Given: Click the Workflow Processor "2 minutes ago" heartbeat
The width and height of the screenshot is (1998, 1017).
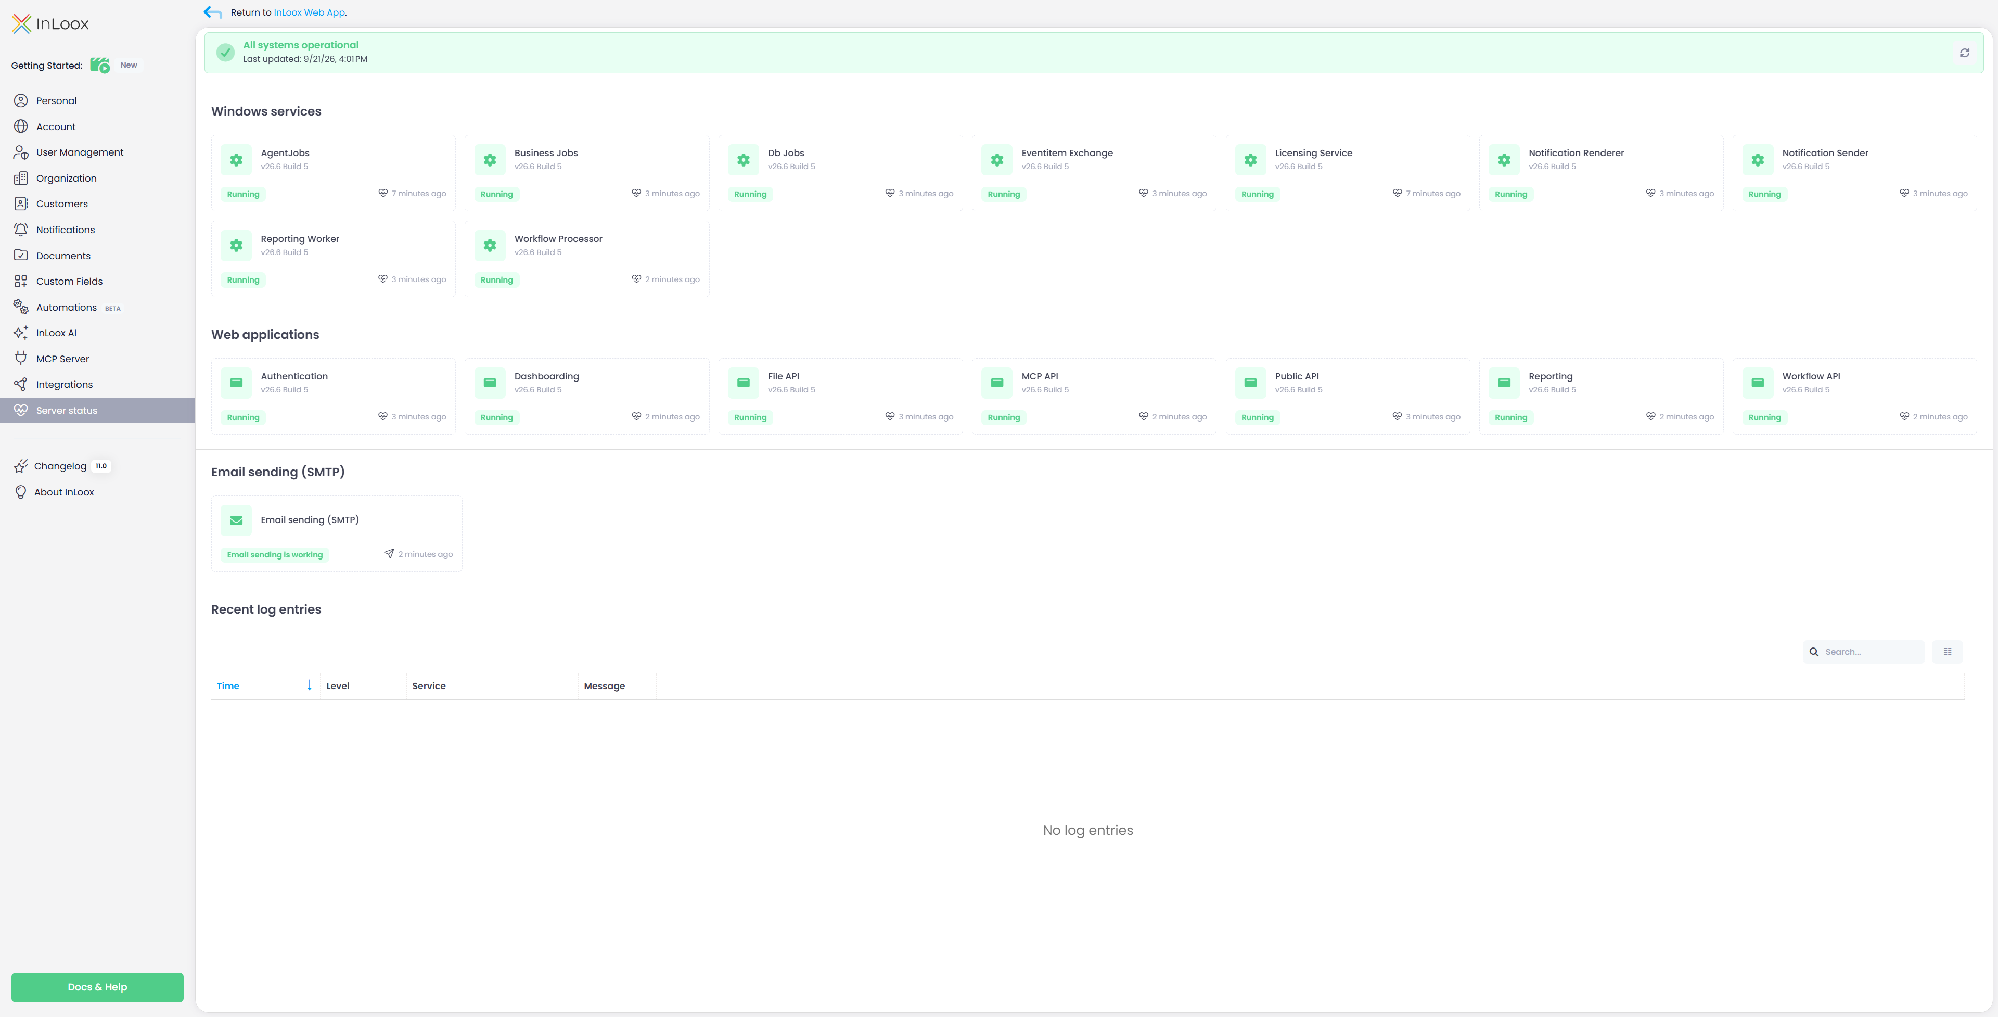Looking at the screenshot, I should 666,279.
